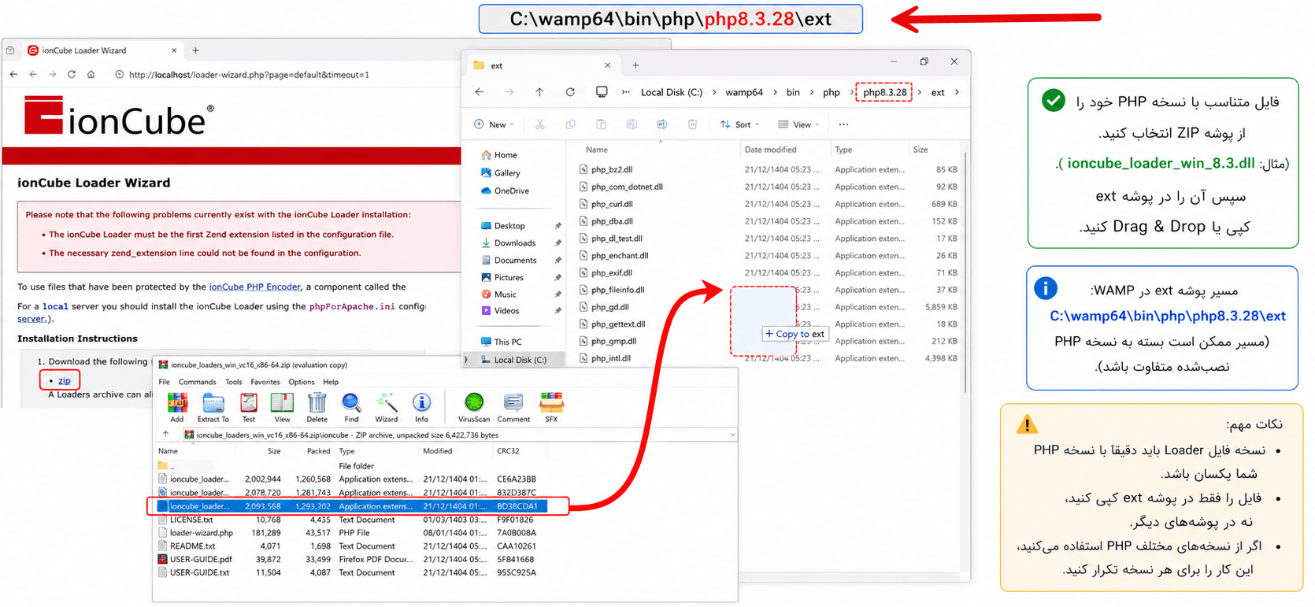
Task: Open WinRAR Help menu
Action: coord(331,382)
